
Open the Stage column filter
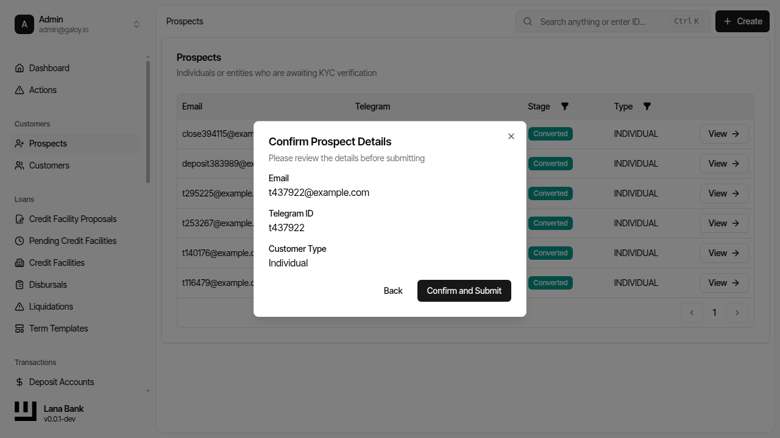[x=564, y=106]
